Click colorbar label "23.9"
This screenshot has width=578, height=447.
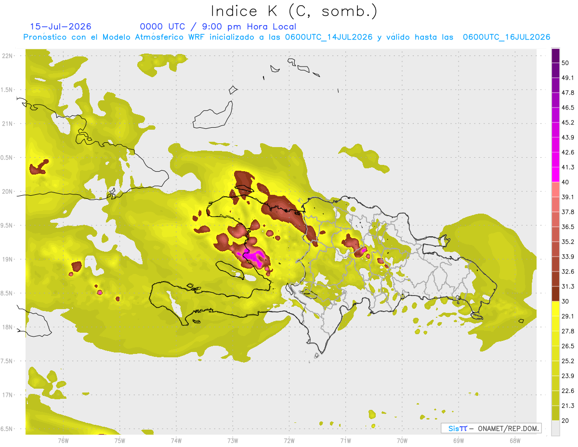click(568, 376)
